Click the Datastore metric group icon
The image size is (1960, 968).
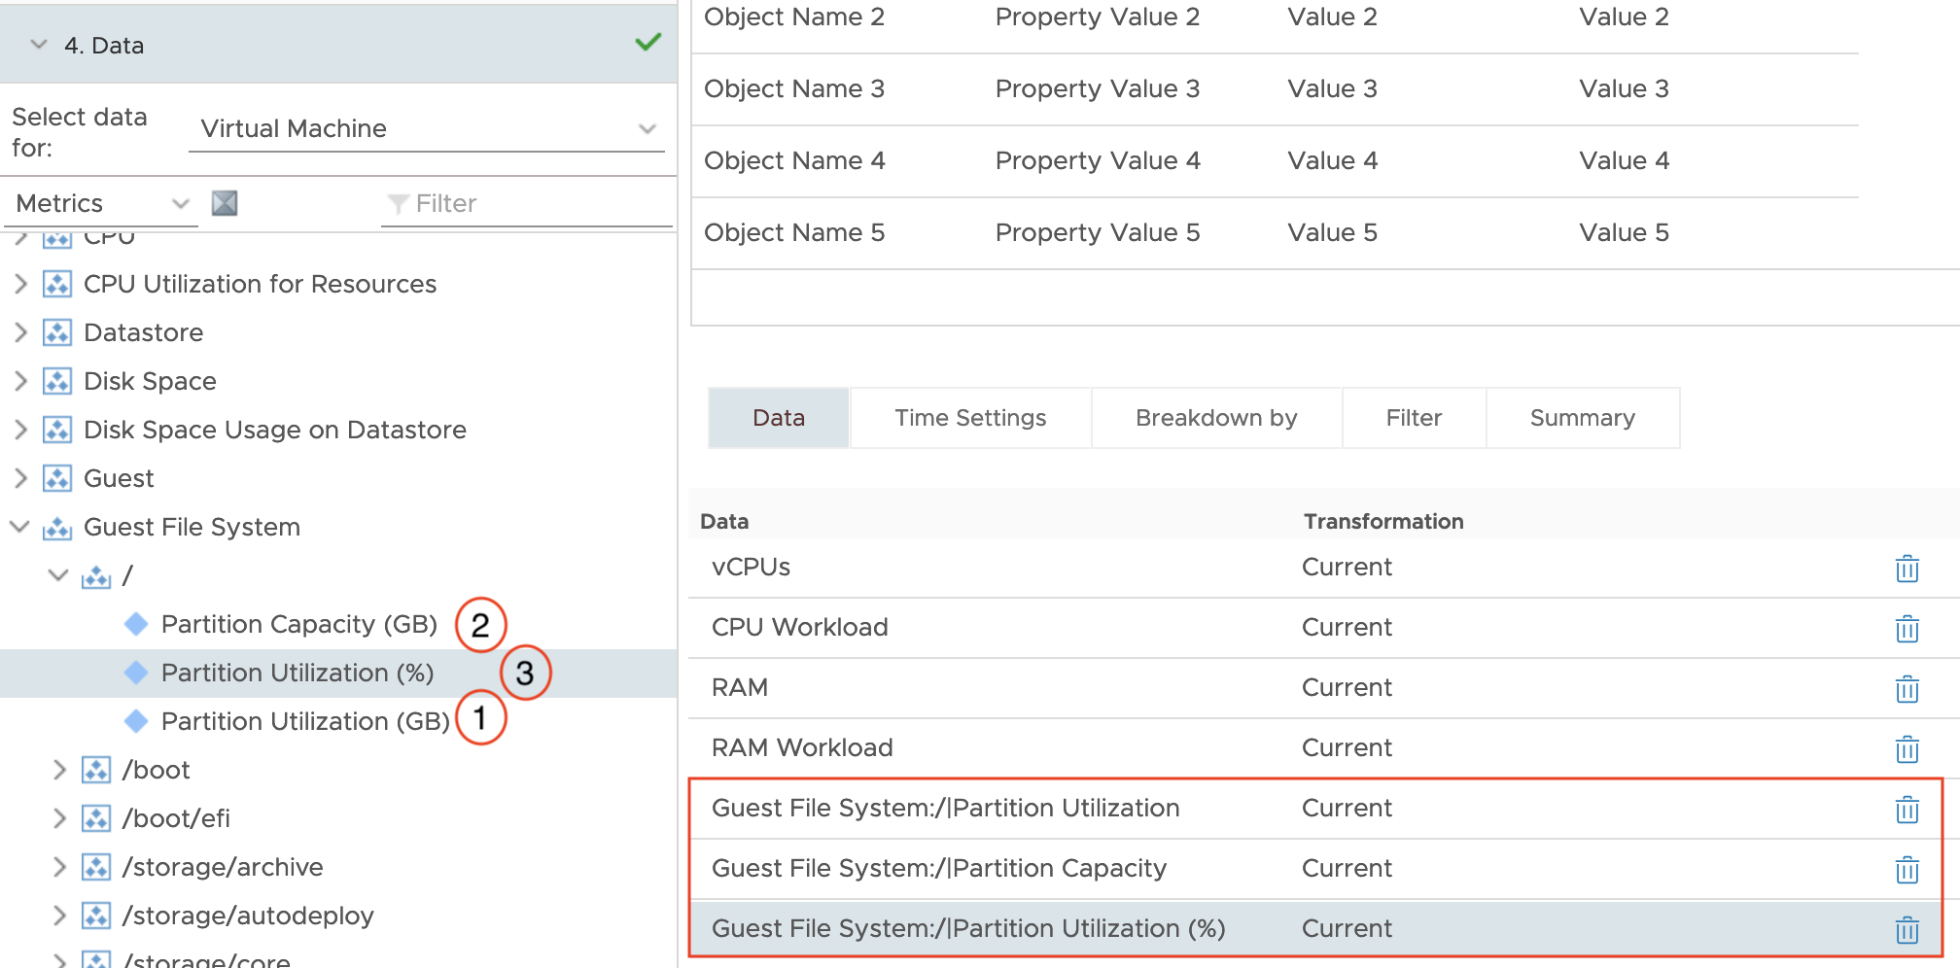pos(57,332)
